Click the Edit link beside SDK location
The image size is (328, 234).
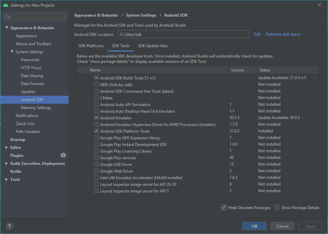pyautogui.click(x=257, y=34)
